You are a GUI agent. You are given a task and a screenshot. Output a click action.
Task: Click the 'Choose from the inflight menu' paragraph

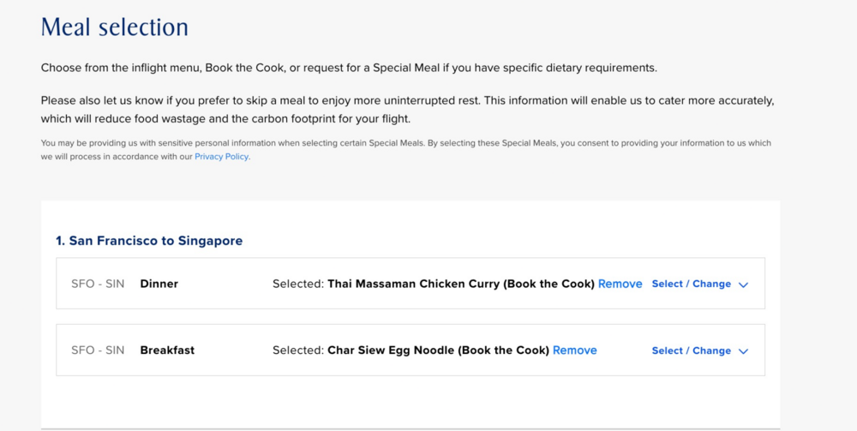(349, 68)
